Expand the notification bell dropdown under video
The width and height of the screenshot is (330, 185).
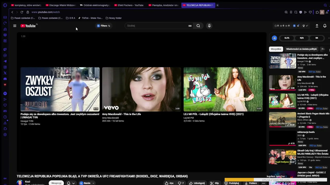pos(73,183)
